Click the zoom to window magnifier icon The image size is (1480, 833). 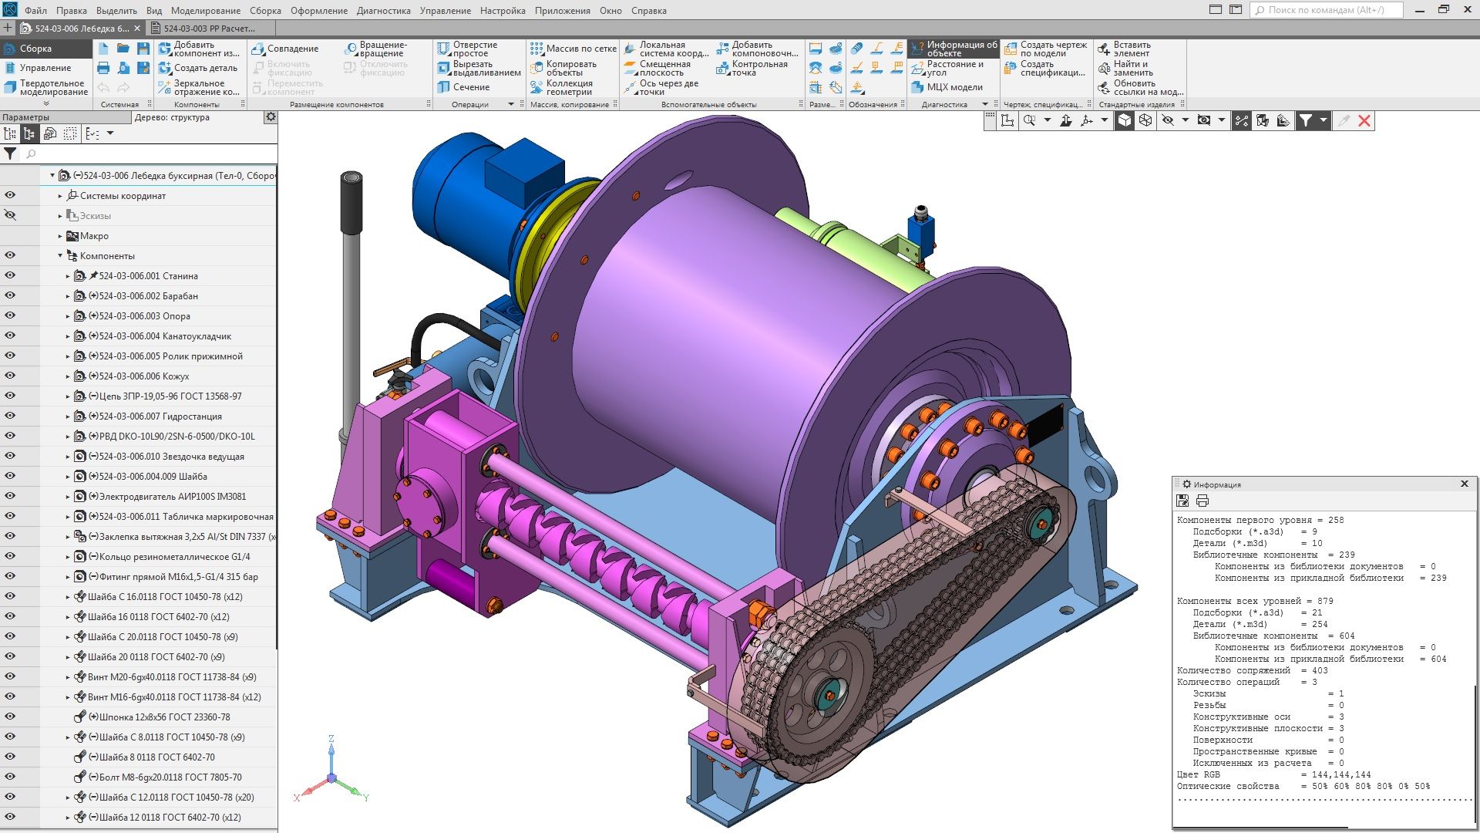point(1029,120)
